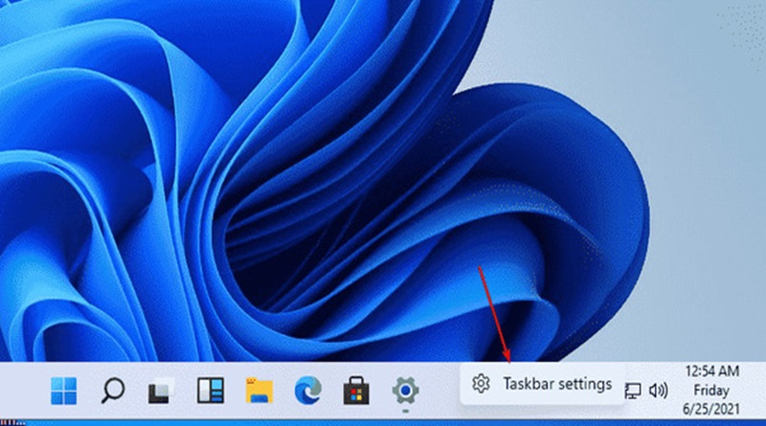Click empty taskbar space left of Start
The height and width of the screenshot is (426, 766).
(x=24, y=391)
